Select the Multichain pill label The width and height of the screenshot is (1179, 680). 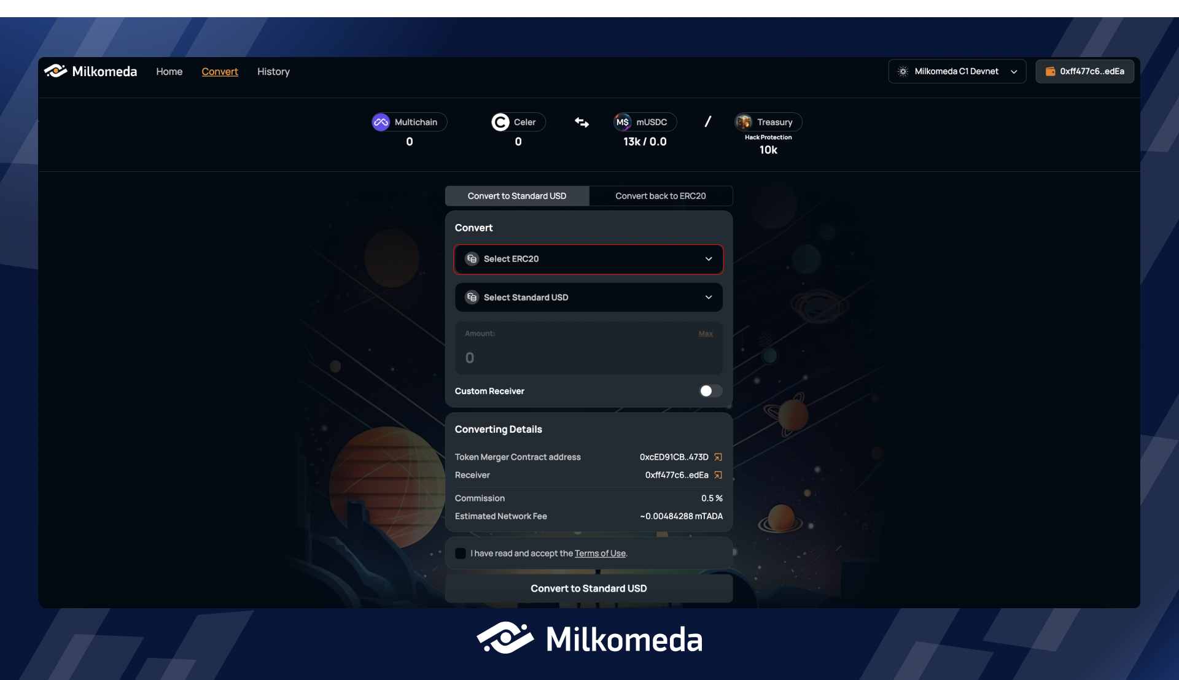coord(416,122)
